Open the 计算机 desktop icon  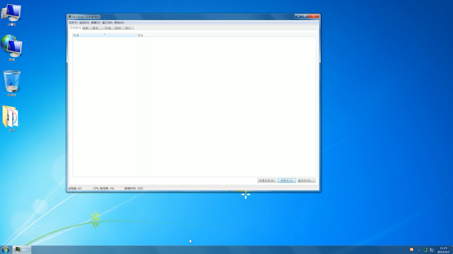tap(12, 15)
